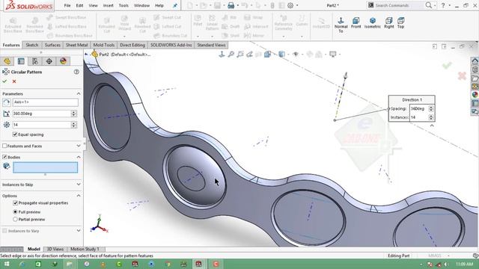This screenshot has width=479, height=269.
Task: Cancel Circular Pattern with red X
Action: (14, 81)
